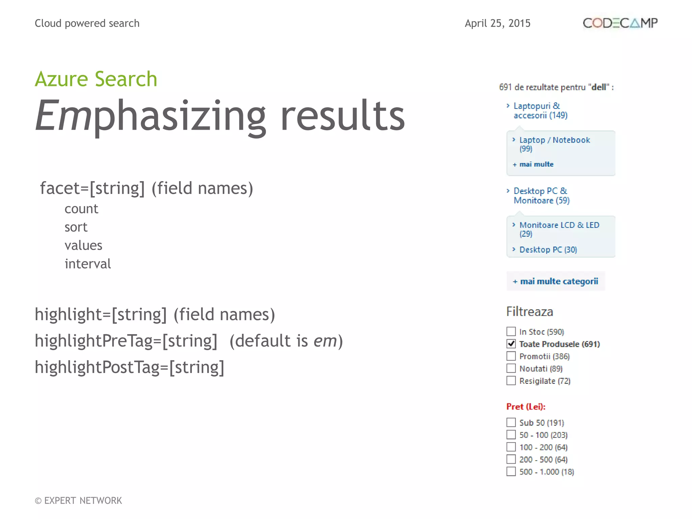Click the 'April 25, 2015' date

coord(498,23)
